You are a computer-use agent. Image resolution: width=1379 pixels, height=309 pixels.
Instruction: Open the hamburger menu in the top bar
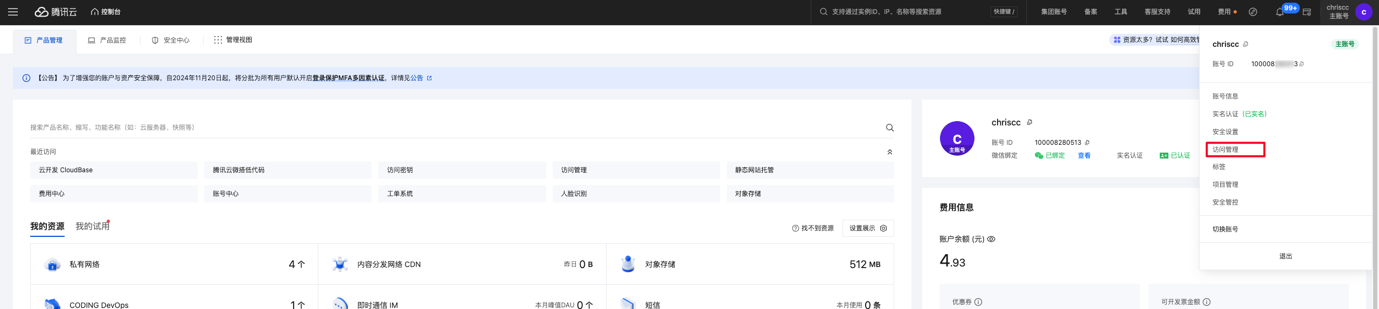[13, 12]
